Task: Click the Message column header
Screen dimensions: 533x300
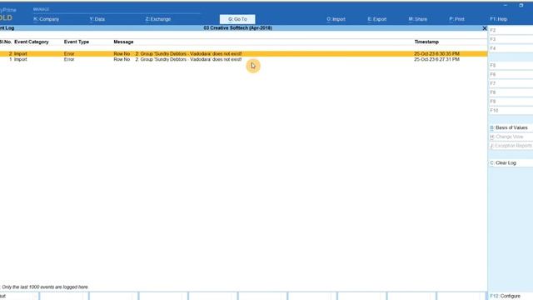Action: click(123, 42)
